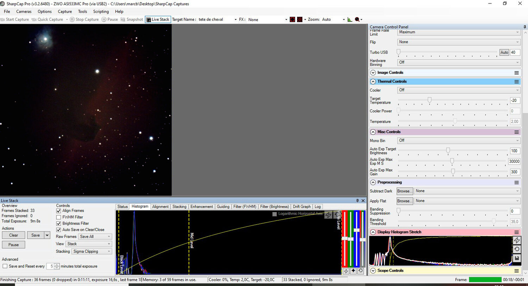528x286 pixels.
Task: Expand the Scope Controls section
Action: (x=373, y=271)
